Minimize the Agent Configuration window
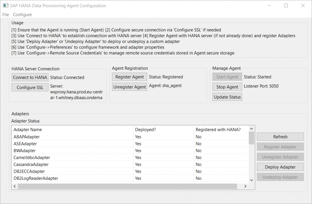312x204 pixels. point(269,5)
